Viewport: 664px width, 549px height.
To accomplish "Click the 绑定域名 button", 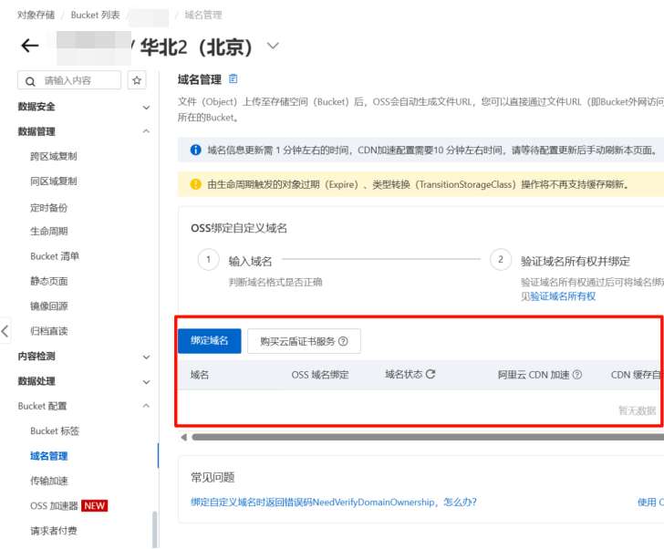I will (209, 341).
